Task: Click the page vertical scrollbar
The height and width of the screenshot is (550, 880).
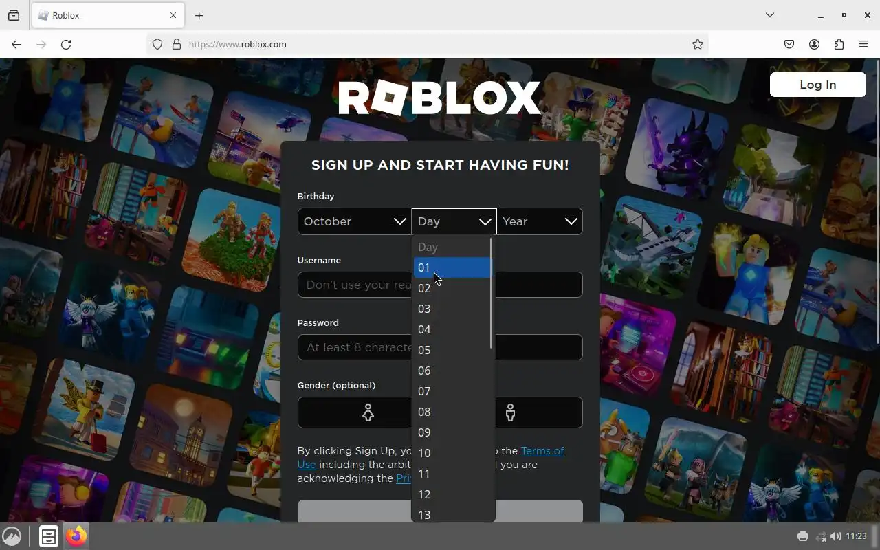Action: (x=877, y=201)
